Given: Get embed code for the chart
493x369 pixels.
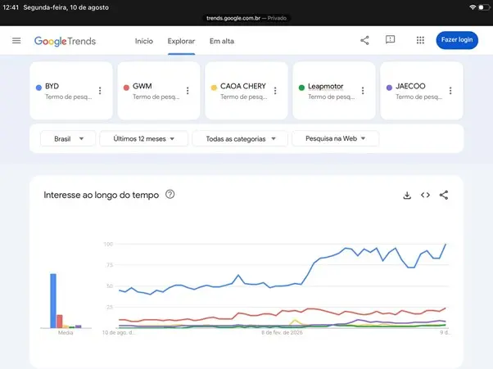Looking at the screenshot, I should pyautogui.click(x=425, y=195).
